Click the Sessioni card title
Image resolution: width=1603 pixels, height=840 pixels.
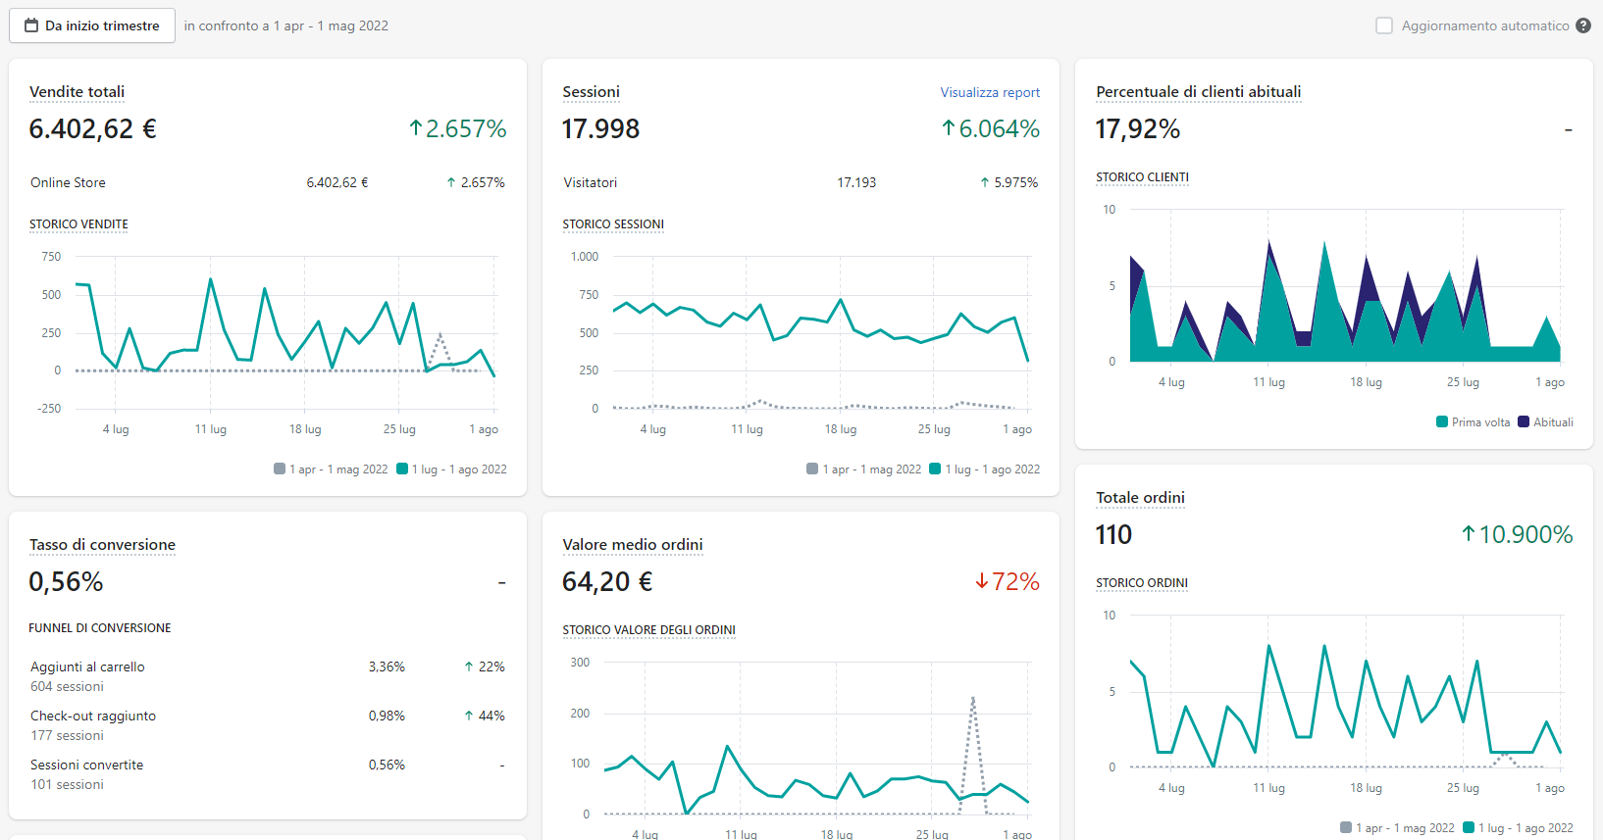click(x=591, y=92)
